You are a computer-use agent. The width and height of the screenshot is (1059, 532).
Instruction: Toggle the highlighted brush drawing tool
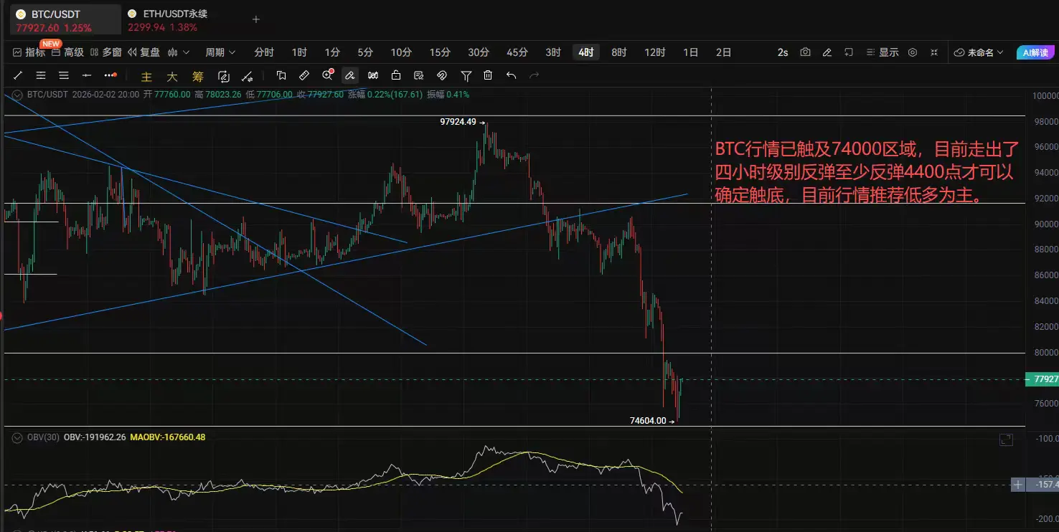click(350, 75)
